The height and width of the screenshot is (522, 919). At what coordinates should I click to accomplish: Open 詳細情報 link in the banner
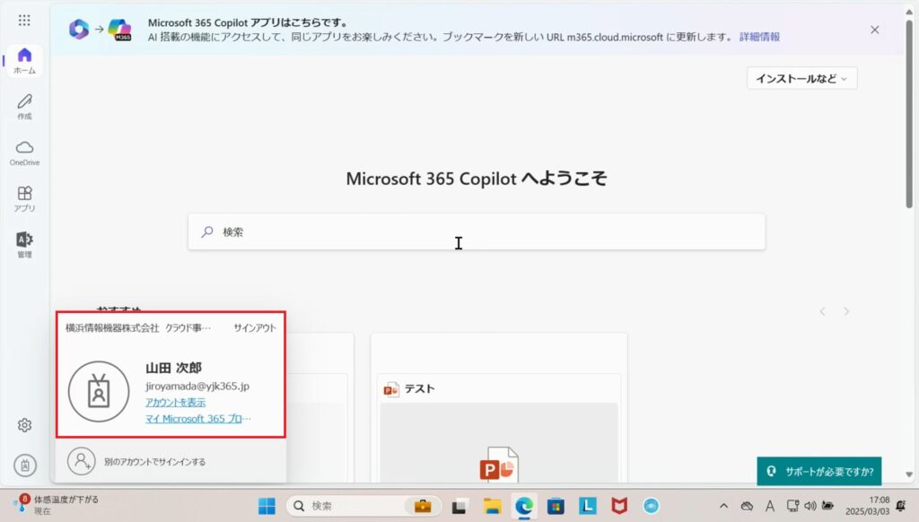[x=759, y=37]
